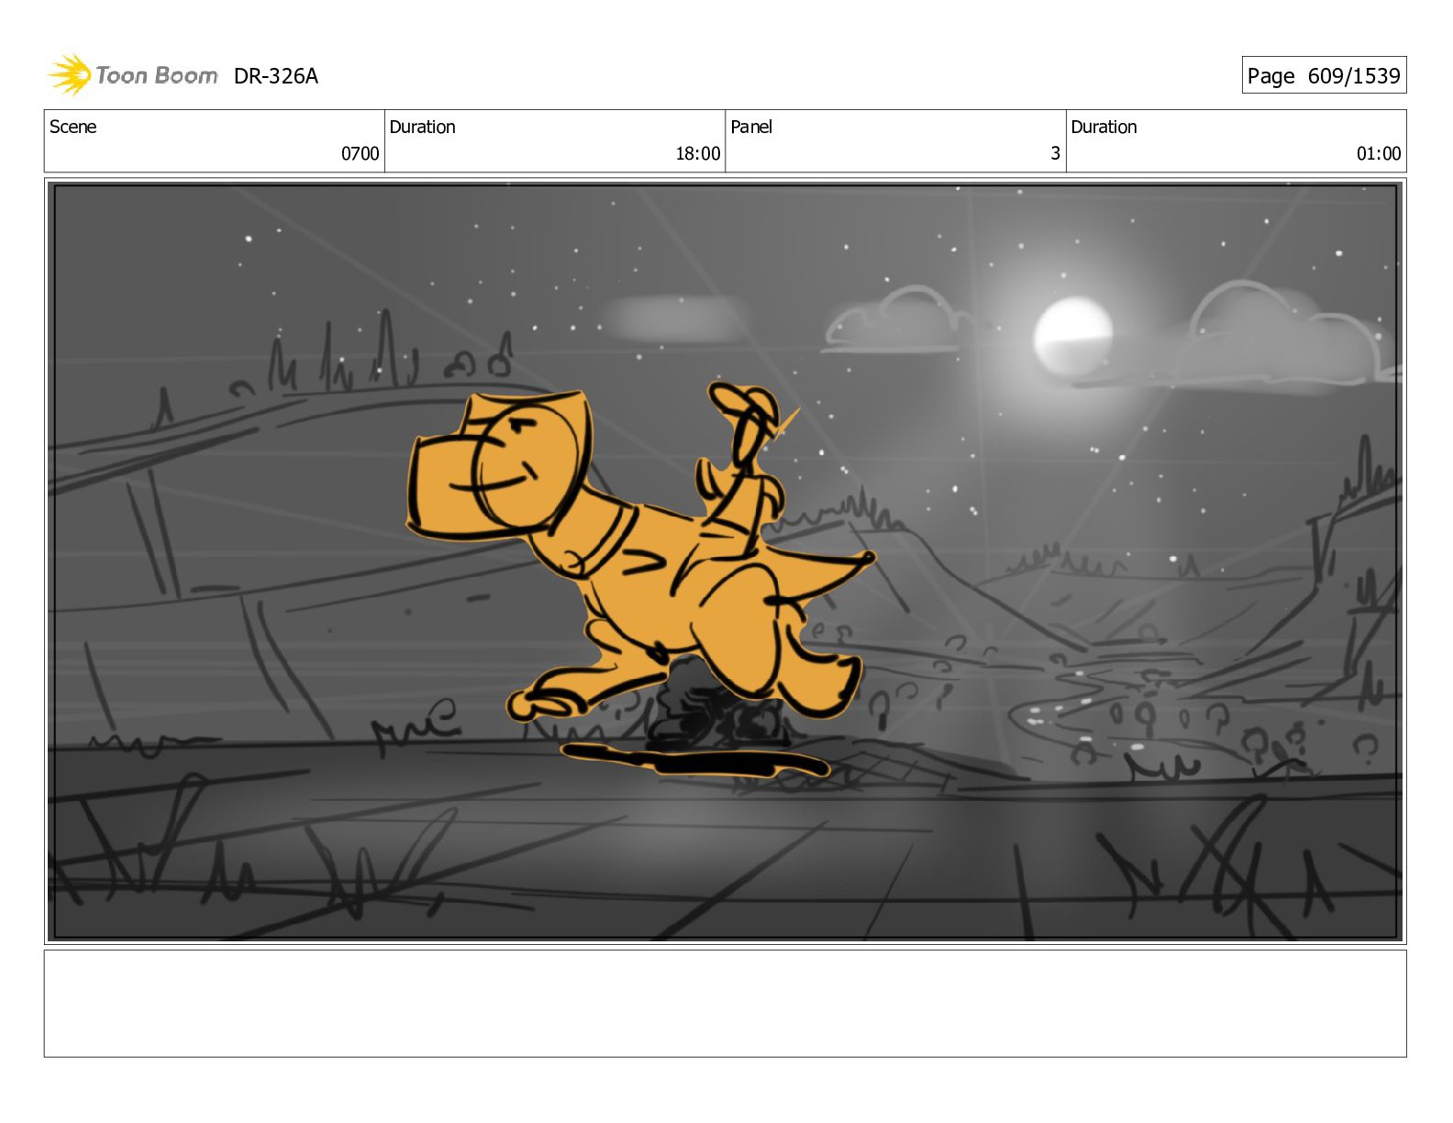Click the Page 609/1539 box
The height and width of the screenshot is (1123, 1453).
click(x=1324, y=75)
